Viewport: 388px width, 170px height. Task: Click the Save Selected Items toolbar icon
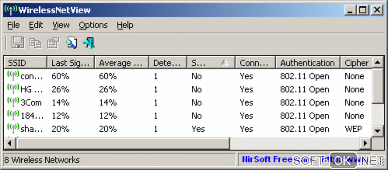click(17, 42)
